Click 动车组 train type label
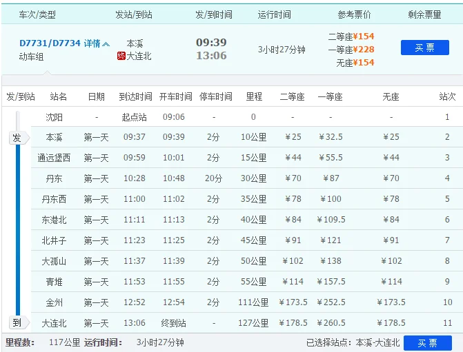 (x=31, y=56)
